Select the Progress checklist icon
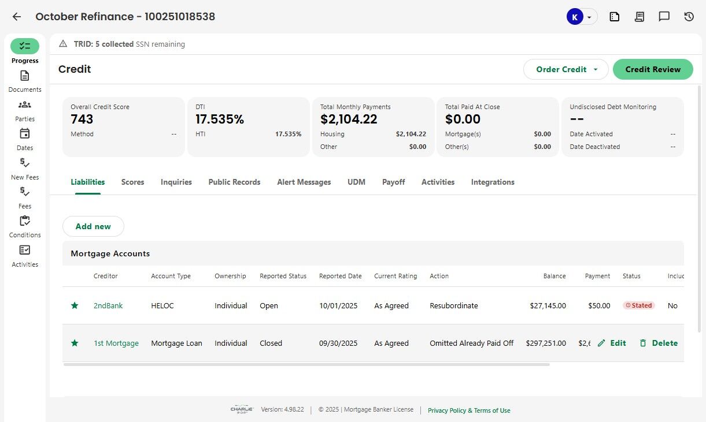This screenshot has height=422, width=706. 24,46
